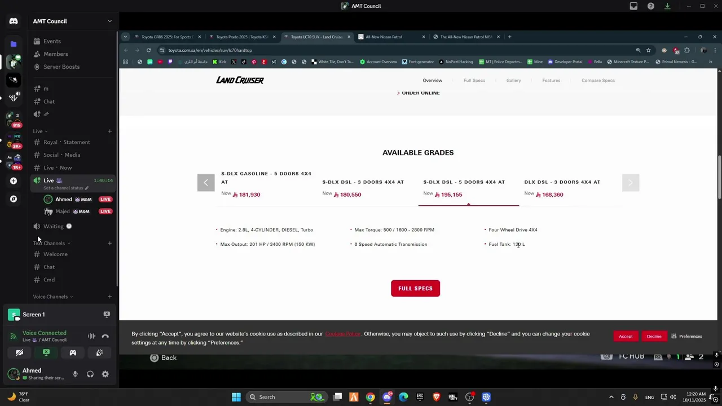722x406 pixels.
Task: Collapse the Live category
Action: (40, 131)
